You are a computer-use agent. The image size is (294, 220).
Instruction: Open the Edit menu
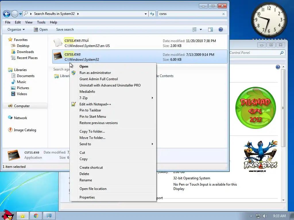18,22
